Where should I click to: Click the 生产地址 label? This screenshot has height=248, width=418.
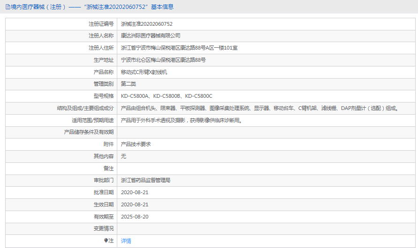tap(103, 60)
